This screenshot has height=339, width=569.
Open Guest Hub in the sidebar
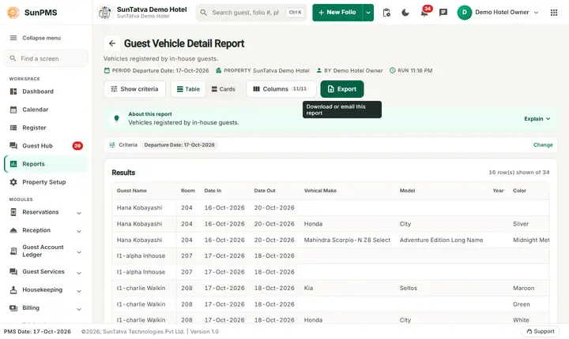click(x=46, y=146)
